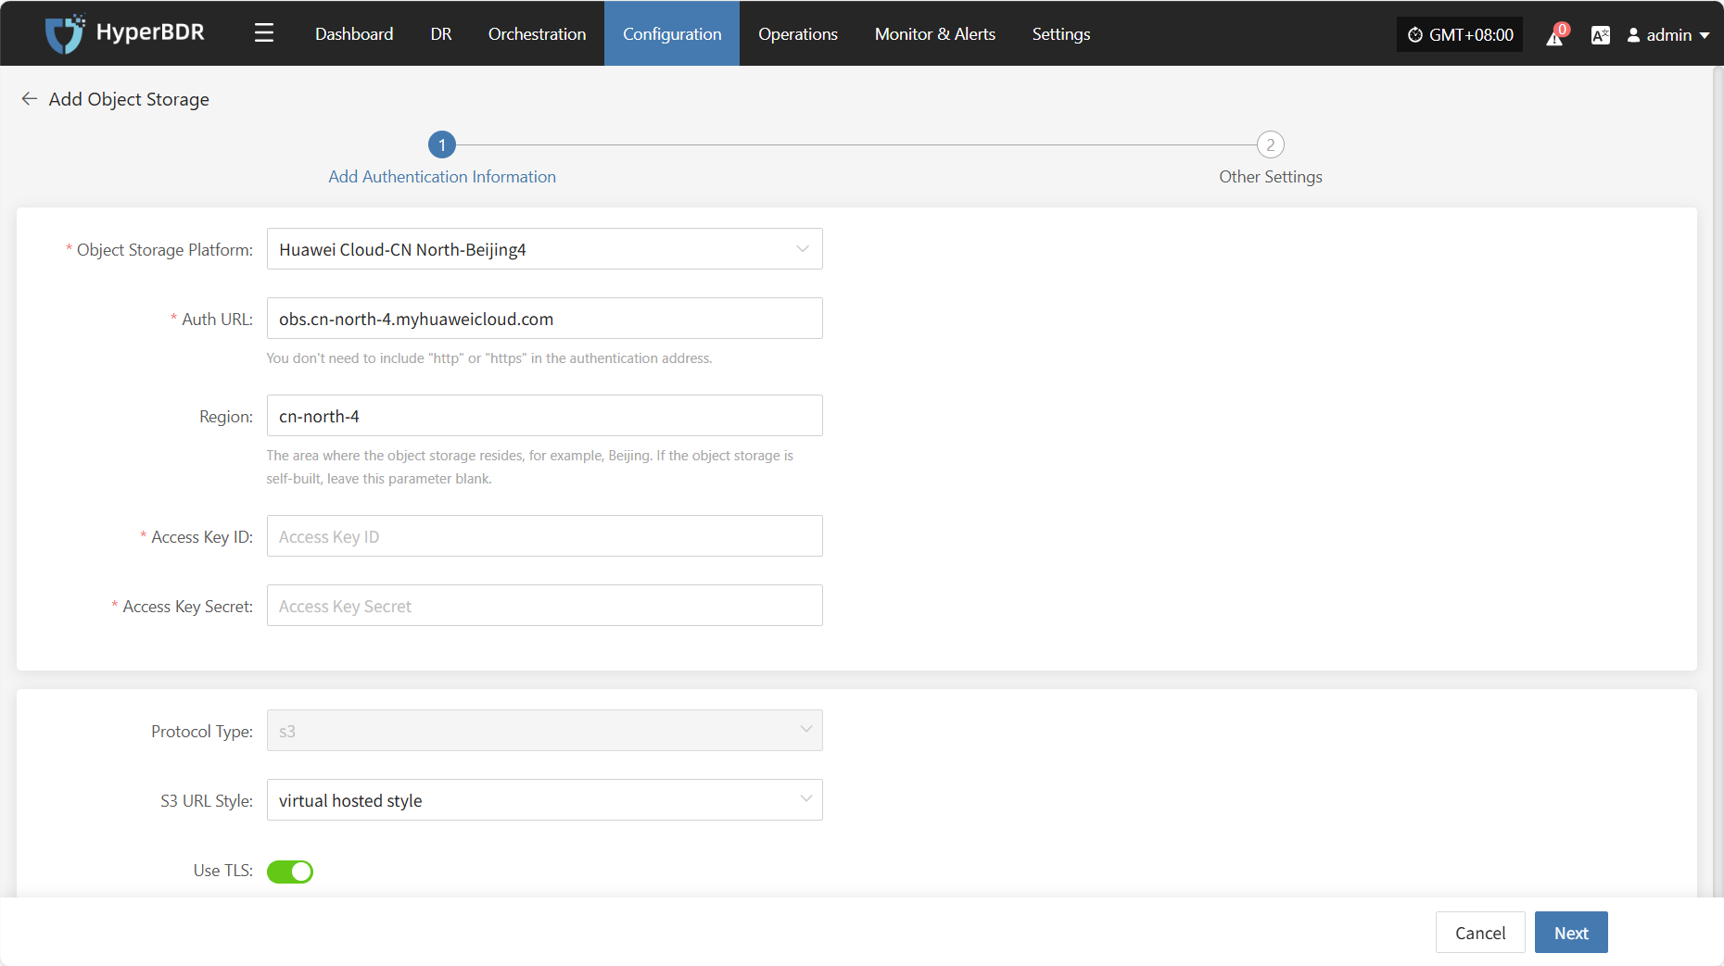This screenshot has width=1724, height=966.
Task: Click the language switch icon
Action: [1600, 35]
